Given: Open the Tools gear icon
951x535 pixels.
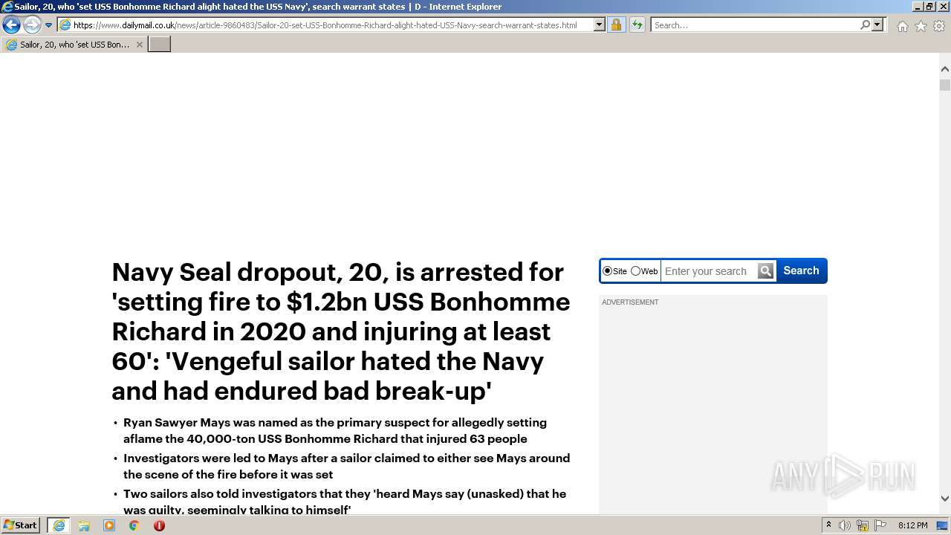Looking at the screenshot, I should point(939,26).
